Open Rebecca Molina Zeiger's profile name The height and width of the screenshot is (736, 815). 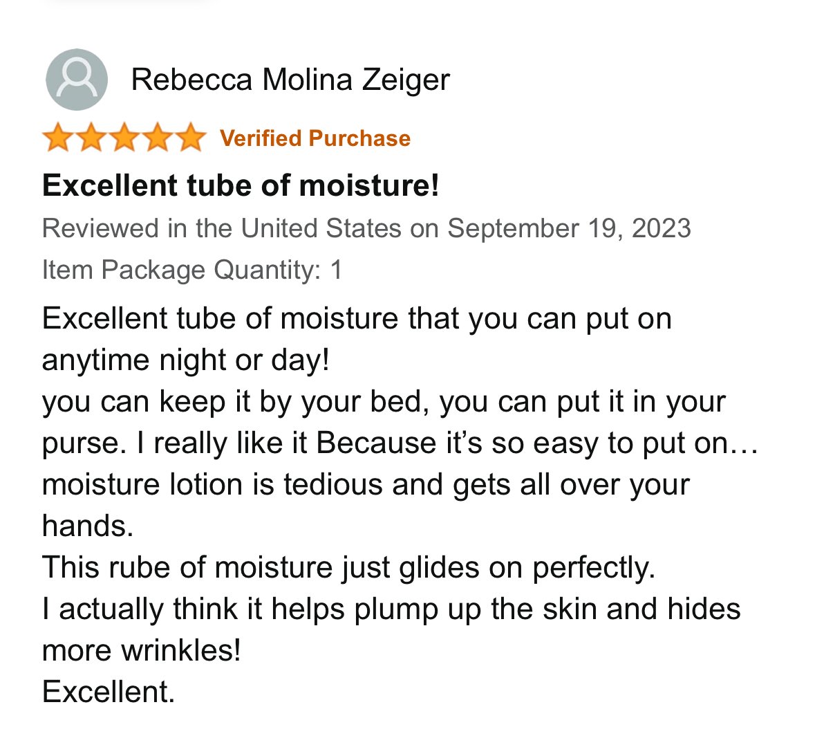(290, 80)
